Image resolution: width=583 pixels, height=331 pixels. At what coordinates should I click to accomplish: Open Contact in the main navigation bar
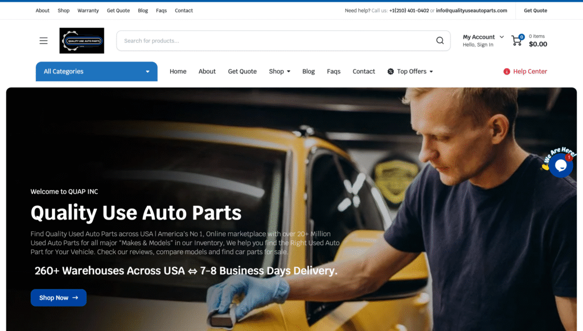pos(364,71)
